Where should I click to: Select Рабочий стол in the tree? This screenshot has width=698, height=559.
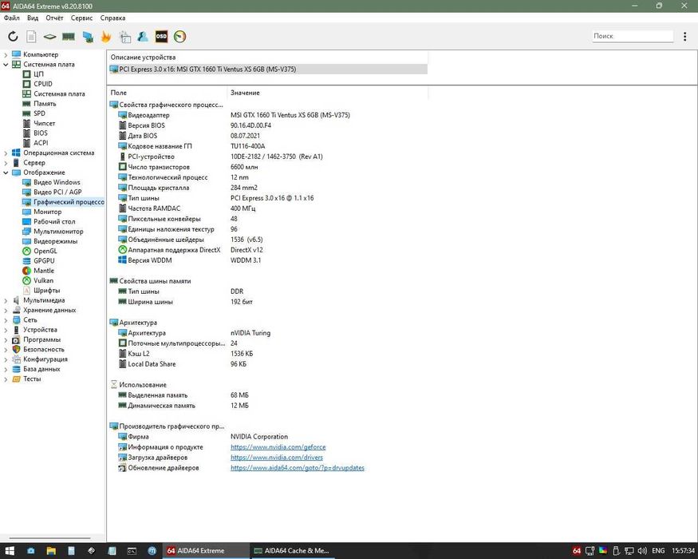click(x=54, y=221)
